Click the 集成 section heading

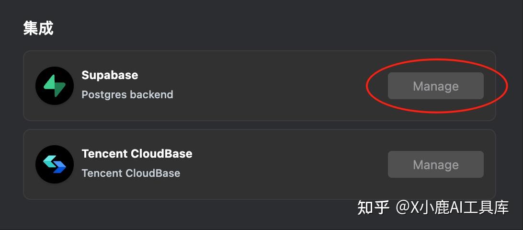[x=38, y=28]
